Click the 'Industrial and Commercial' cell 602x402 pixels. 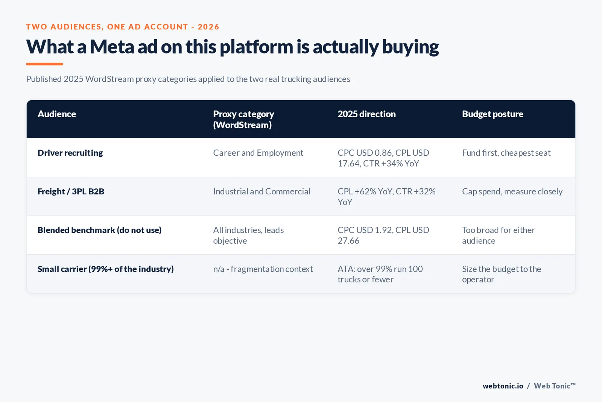[262, 191]
